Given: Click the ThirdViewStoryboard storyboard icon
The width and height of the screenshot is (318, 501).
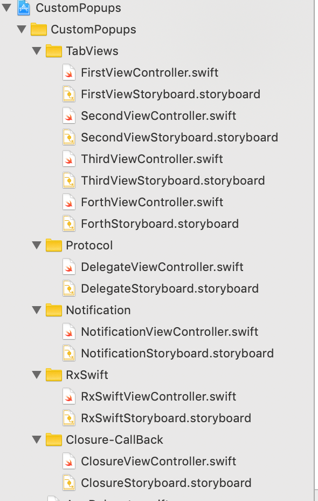Looking at the screenshot, I should coord(68,180).
